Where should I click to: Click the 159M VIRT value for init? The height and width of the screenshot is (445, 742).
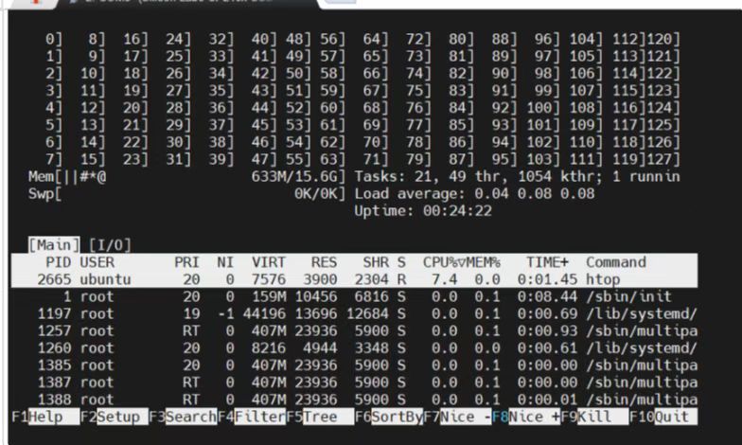(x=269, y=297)
